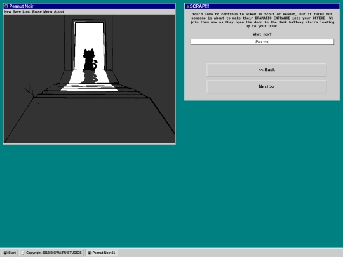The image size is (343, 257).
Task: Click the SCRAP!!! window title text
Action: (x=199, y=6)
